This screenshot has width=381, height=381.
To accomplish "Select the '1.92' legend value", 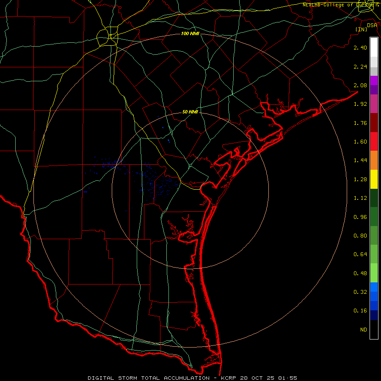I will (x=360, y=104).
